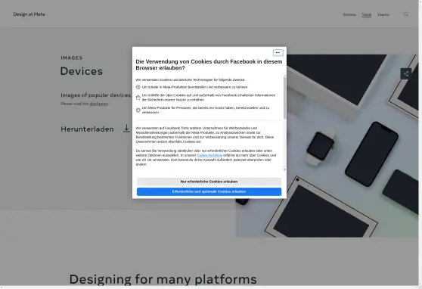Click the share icon on device image
Image resolution: width=422 pixels, height=289 pixels.
[x=406, y=73]
